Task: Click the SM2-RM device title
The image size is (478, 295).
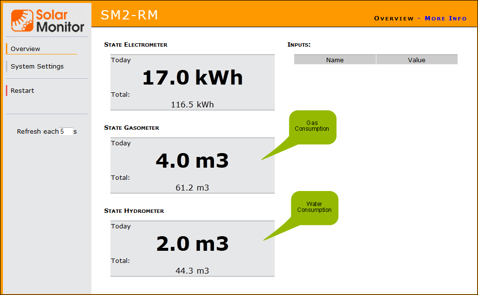Action: point(129,15)
